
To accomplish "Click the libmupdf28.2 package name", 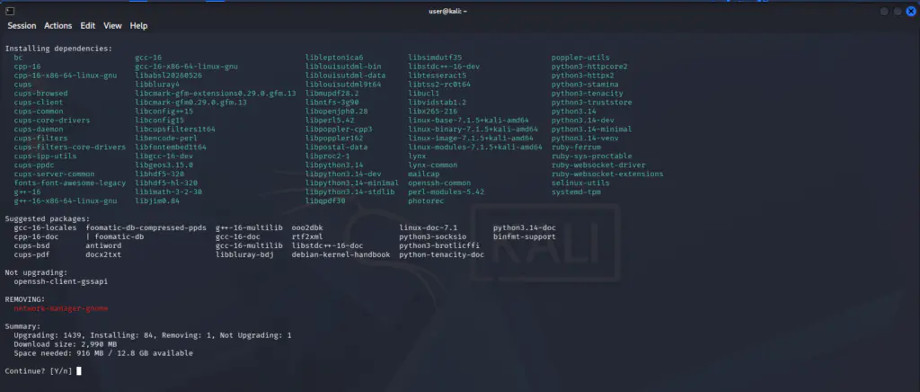I will point(332,94).
